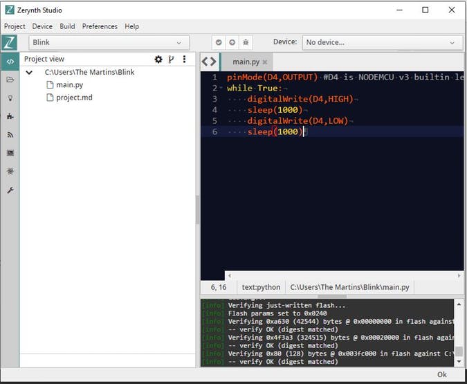Click console scrollbar down arrow
Image resolution: width=467 pixels, height=384 pixels.
click(x=459, y=361)
